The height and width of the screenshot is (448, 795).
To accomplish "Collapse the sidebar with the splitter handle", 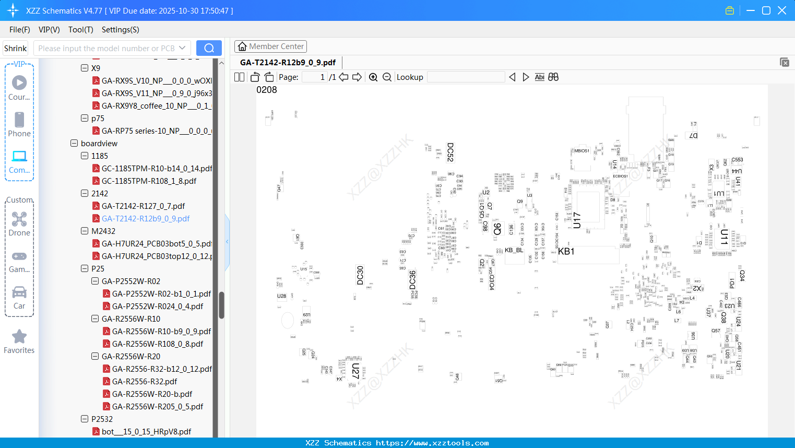I will coord(227,241).
